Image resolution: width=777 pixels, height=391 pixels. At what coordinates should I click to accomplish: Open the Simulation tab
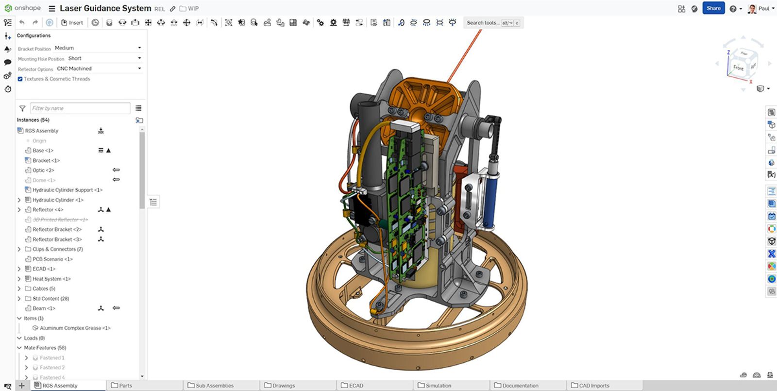pos(438,386)
